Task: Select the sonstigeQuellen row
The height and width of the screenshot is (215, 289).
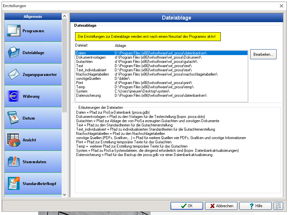Action: point(161,79)
